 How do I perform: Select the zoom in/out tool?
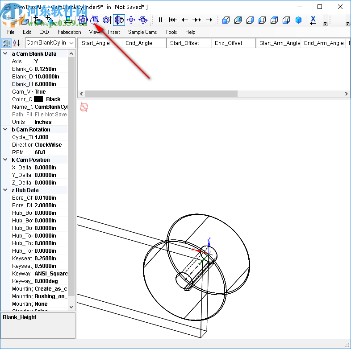tap(107, 20)
